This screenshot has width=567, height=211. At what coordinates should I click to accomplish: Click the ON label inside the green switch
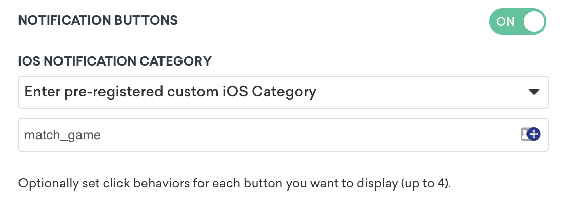505,21
